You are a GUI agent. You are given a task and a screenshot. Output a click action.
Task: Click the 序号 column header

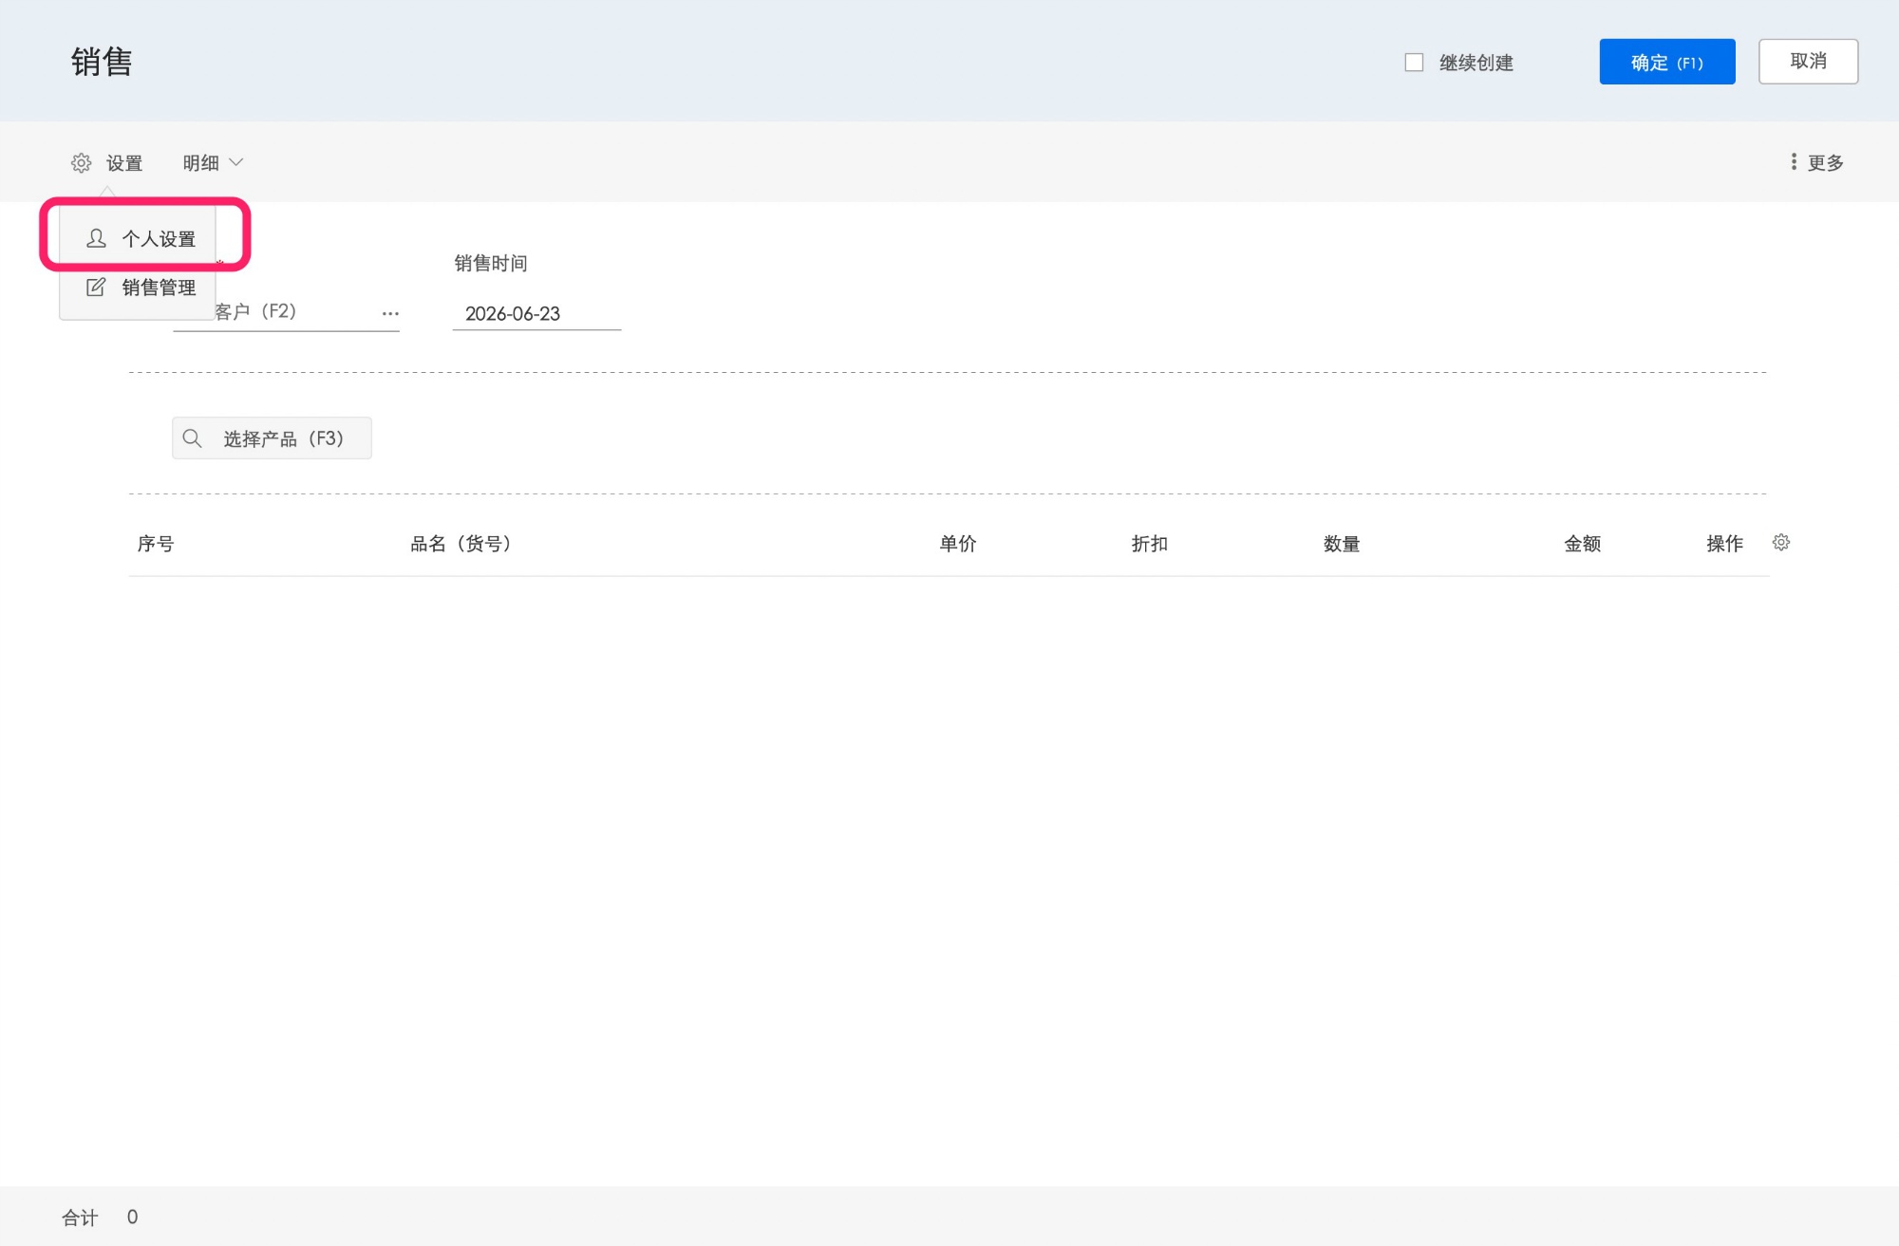pos(156,544)
